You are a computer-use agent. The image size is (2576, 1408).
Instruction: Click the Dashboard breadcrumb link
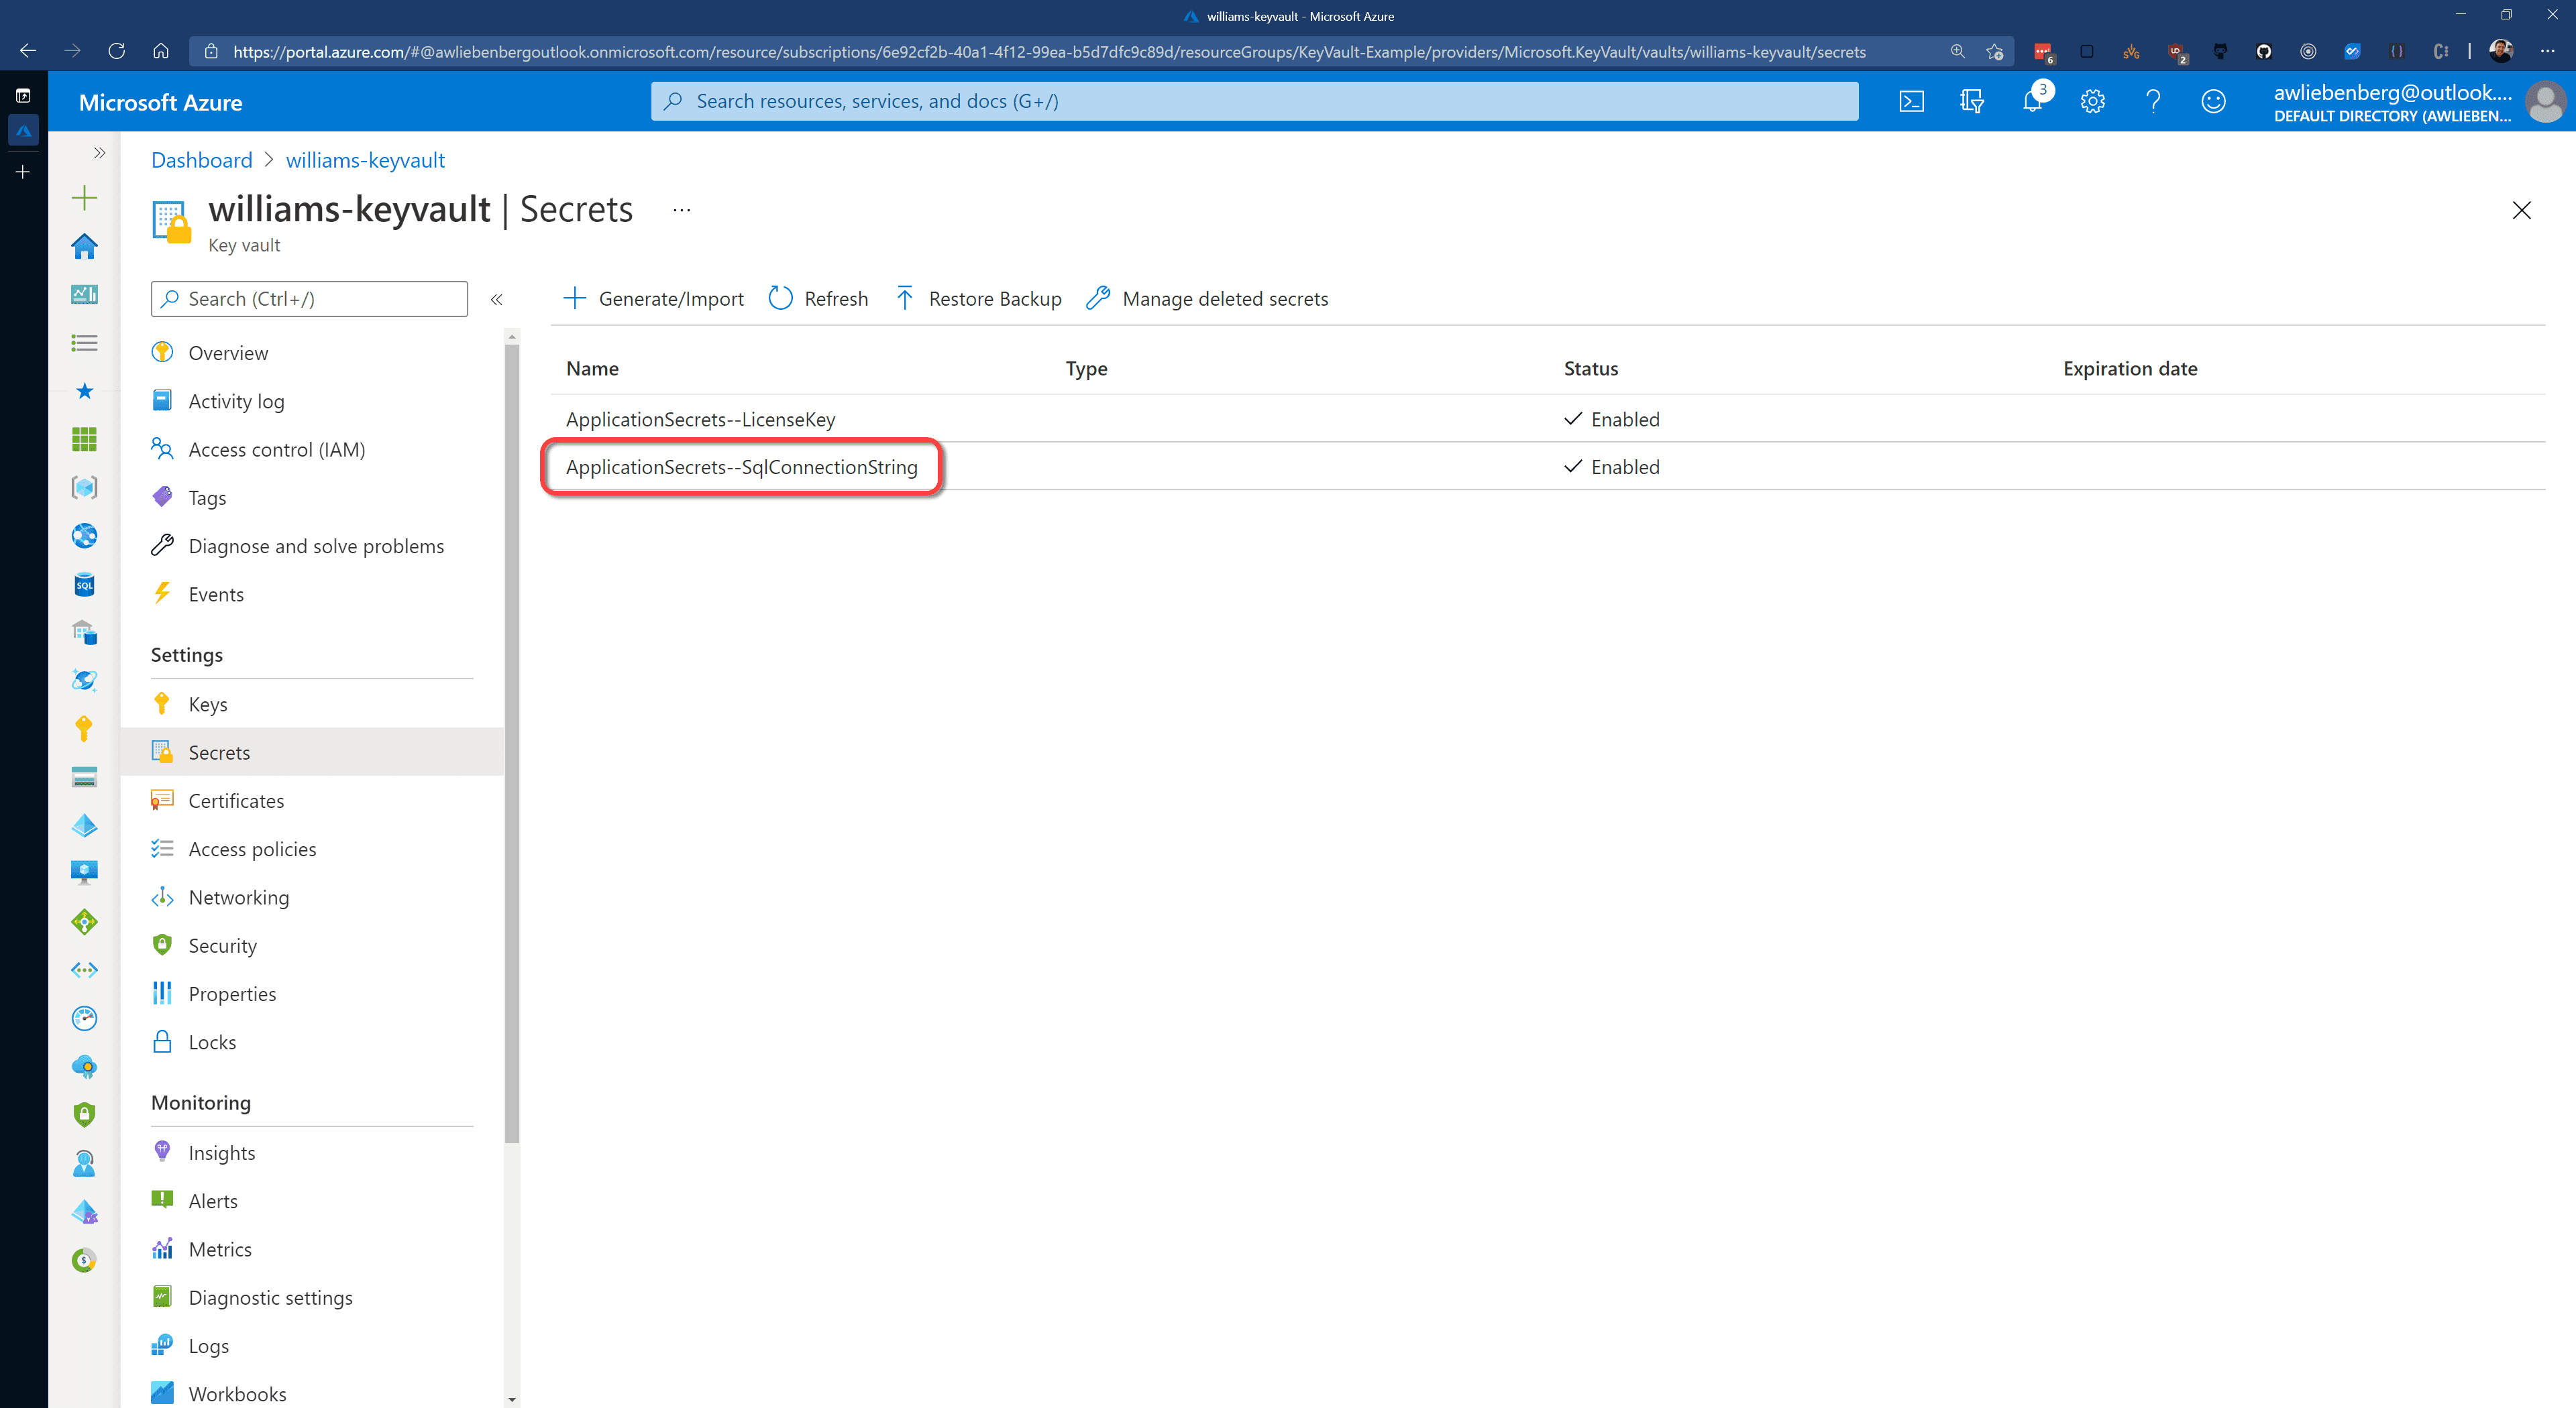coord(201,160)
